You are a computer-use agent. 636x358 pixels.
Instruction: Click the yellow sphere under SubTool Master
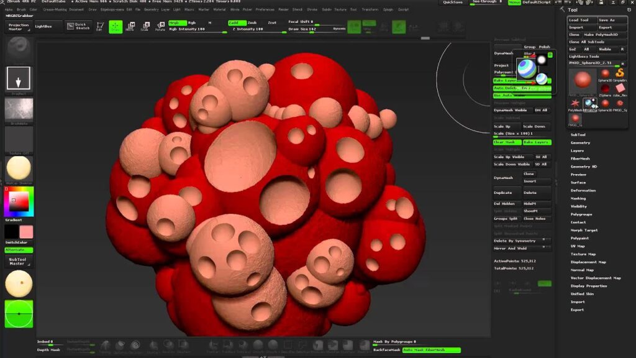pyautogui.click(x=19, y=283)
